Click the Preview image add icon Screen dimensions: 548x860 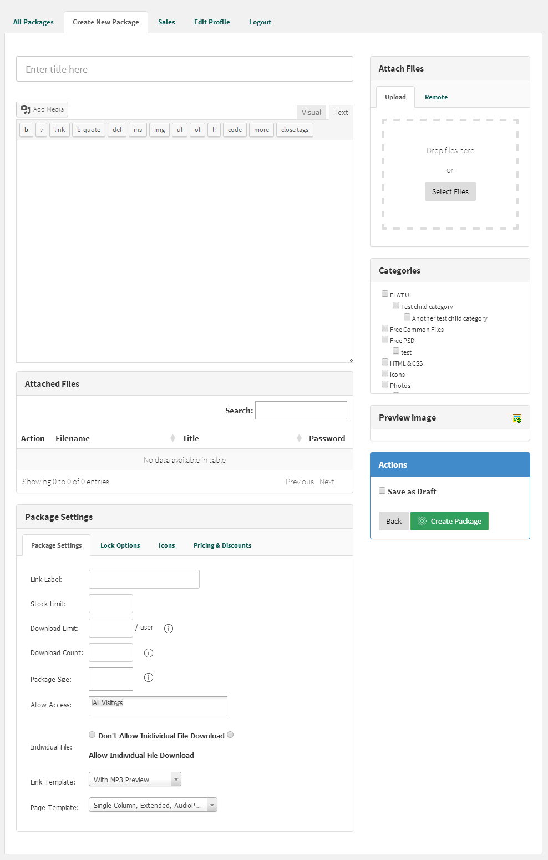pyautogui.click(x=517, y=418)
